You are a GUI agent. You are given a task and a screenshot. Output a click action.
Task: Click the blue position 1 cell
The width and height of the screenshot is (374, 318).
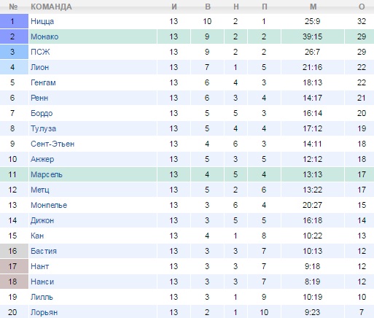click(14, 21)
